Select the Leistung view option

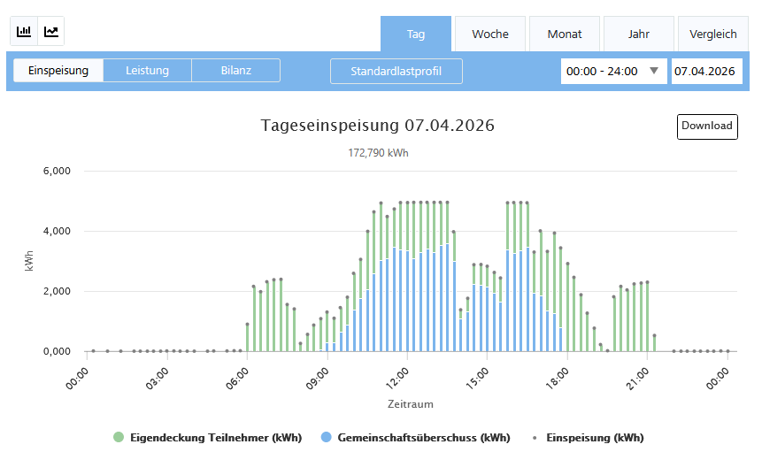[x=147, y=71]
